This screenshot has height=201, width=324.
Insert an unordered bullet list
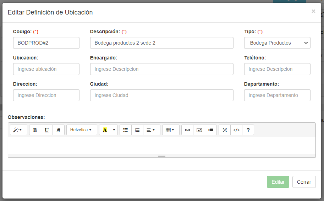125,130
